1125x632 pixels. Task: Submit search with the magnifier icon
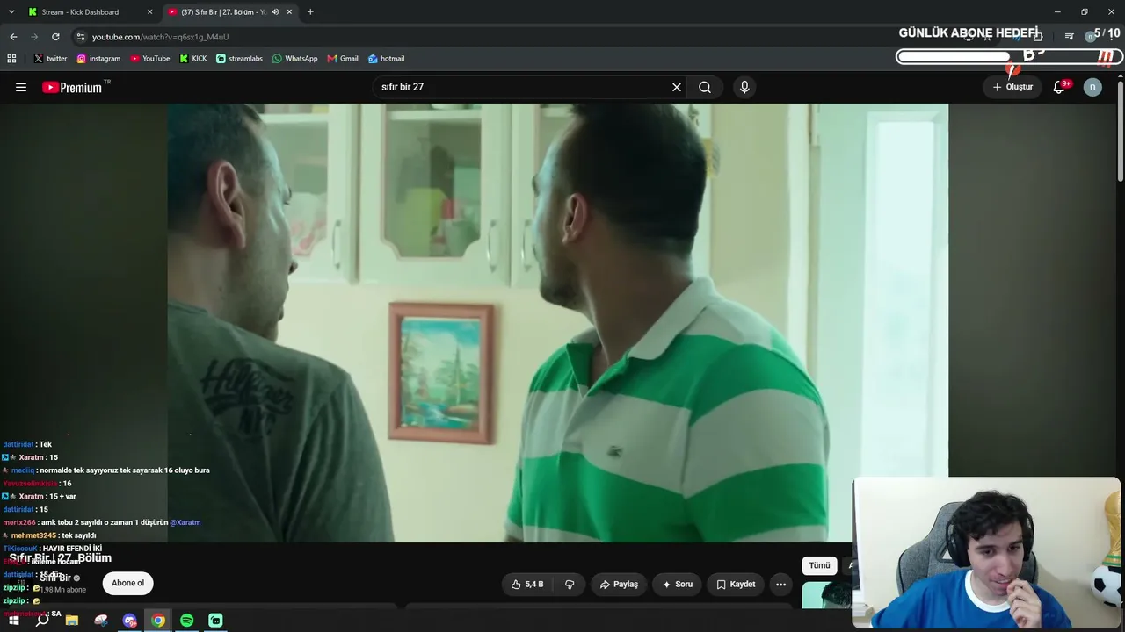[x=705, y=87]
